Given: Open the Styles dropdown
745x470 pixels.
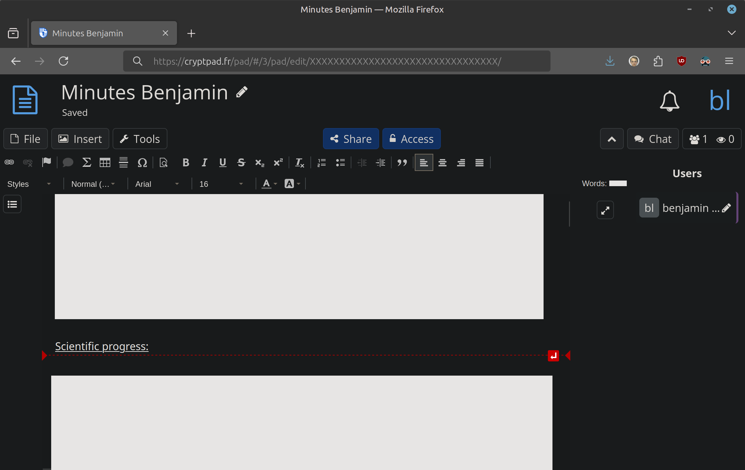Looking at the screenshot, I should click(x=29, y=184).
